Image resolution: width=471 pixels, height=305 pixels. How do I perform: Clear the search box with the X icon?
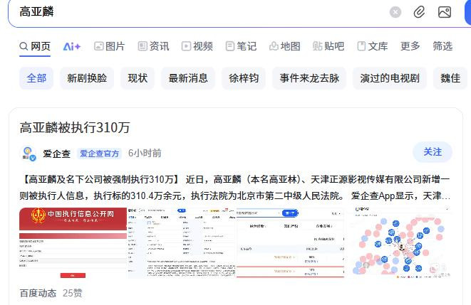coord(395,12)
